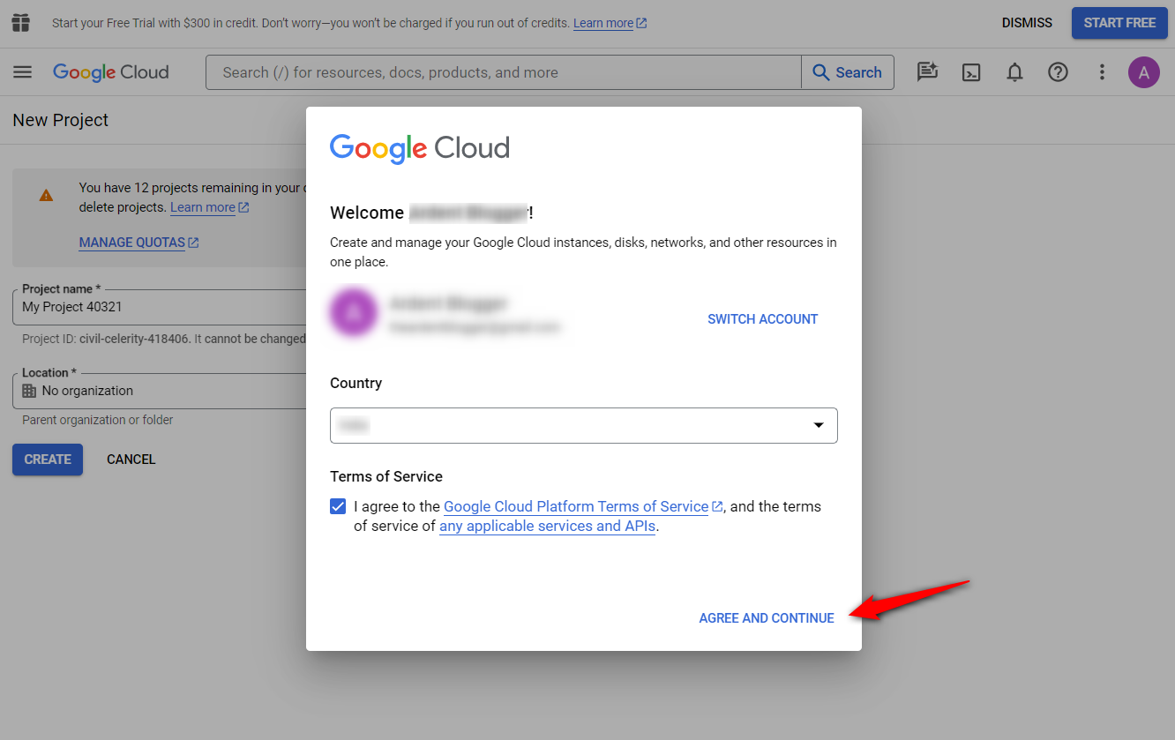Open the help question mark icon
1175x740 pixels.
(1059, 72)
